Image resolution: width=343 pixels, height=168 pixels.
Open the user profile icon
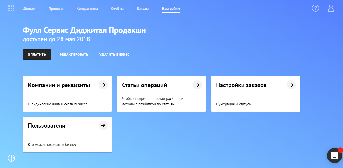[x=331, y=8]
